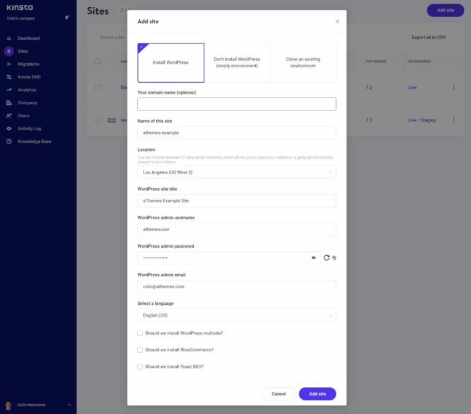The image size is (471, 414).
Task: Select checkbox for first site row
Action: pos(98,88)
